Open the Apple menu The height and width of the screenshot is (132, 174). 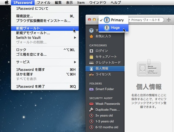[7, 2]
